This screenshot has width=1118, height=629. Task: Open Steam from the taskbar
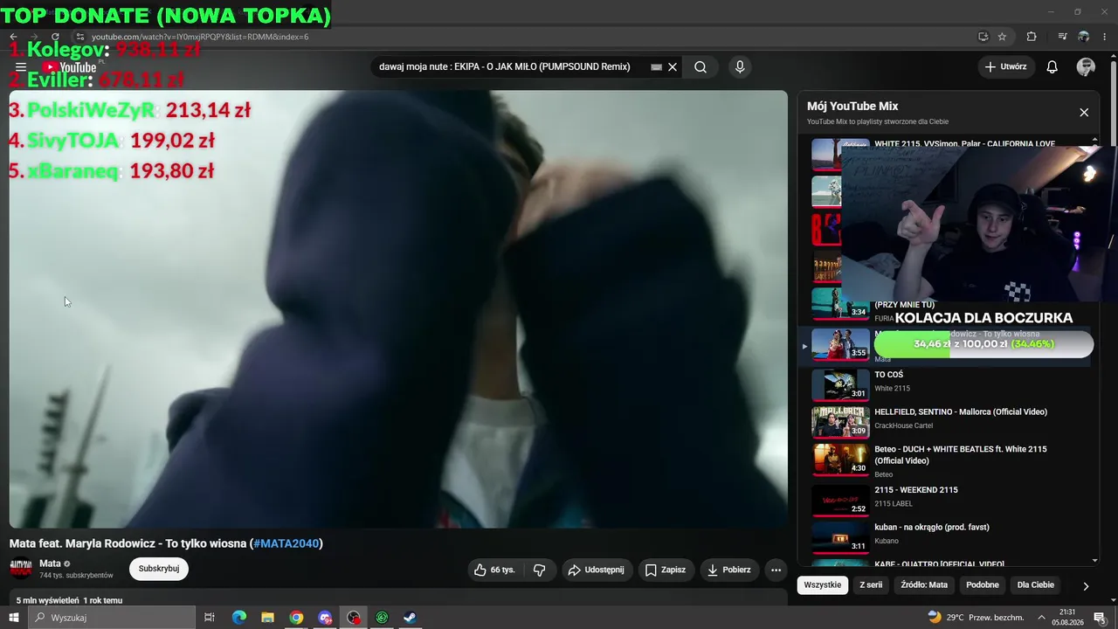pyautogui.click(x=410, y=618)
